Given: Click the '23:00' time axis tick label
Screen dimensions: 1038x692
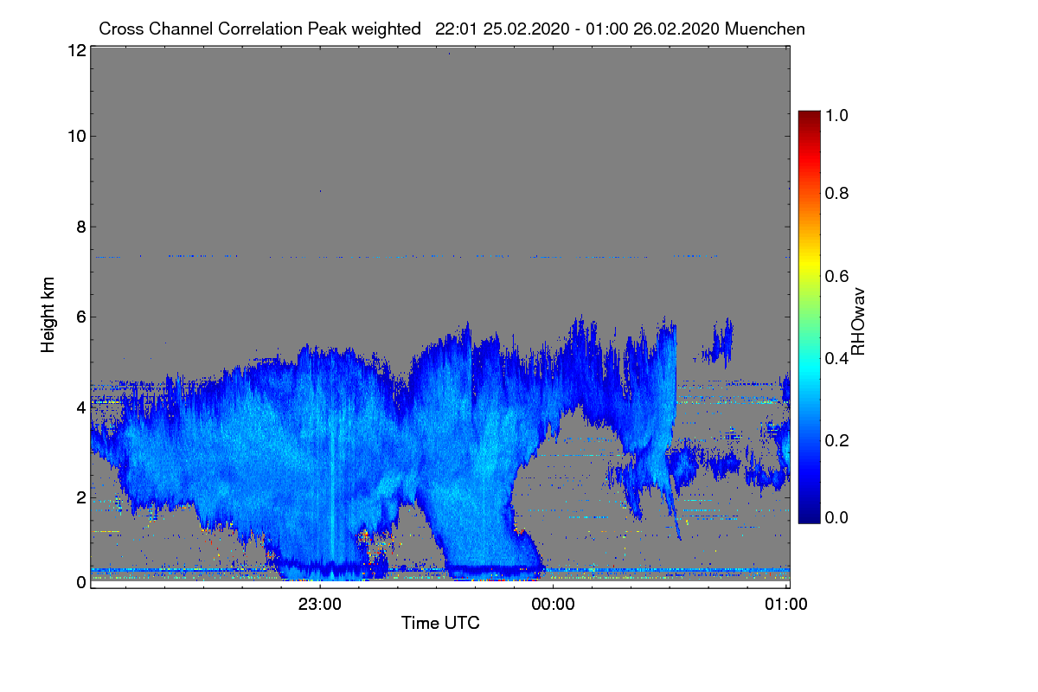Looking at the screenshot, I should click(x=320, y=605).
